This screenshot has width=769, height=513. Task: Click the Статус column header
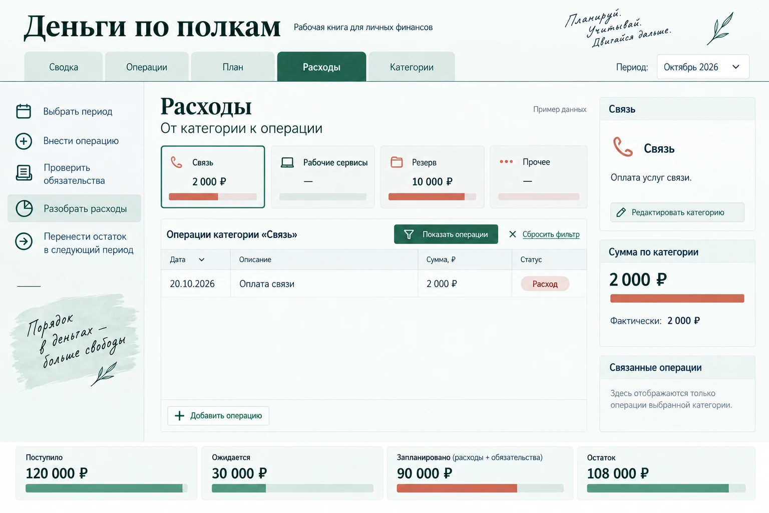[549, 260]
